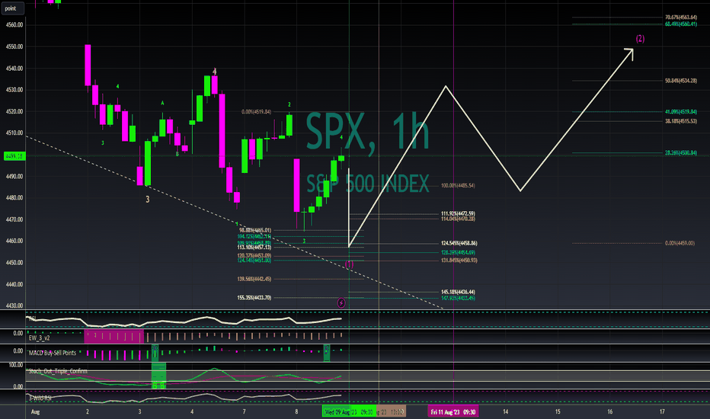Viewport: 710px width, 419px height.
Task: Select the '23.26%(4500.84)' Fibonacci label
Action: (680, 152)
